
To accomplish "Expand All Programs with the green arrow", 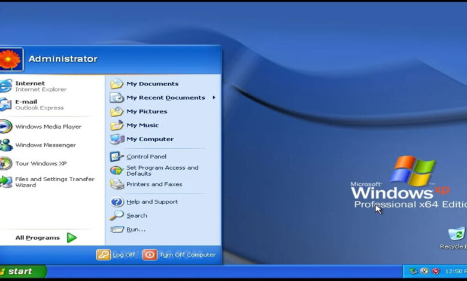I will click(x=71, y=237).
